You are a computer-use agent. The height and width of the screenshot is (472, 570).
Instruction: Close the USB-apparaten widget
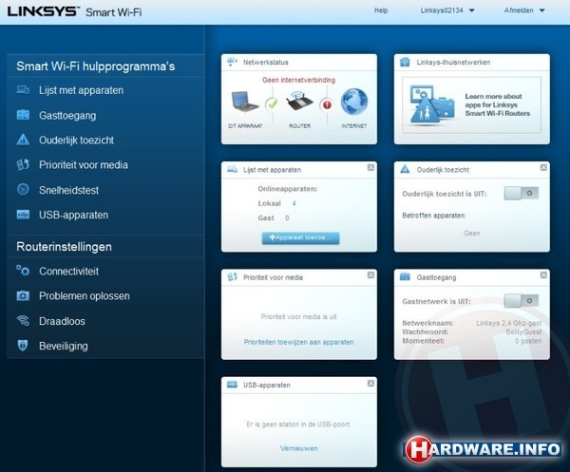370,383
